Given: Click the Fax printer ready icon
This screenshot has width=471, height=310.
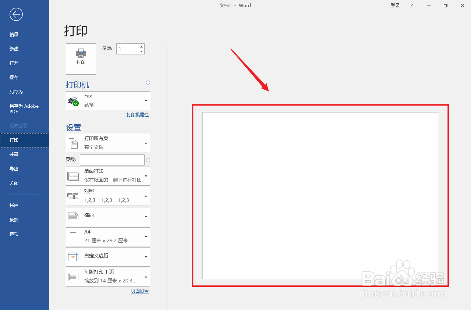Looking at the screenshot, I should [x=73, y=101].
